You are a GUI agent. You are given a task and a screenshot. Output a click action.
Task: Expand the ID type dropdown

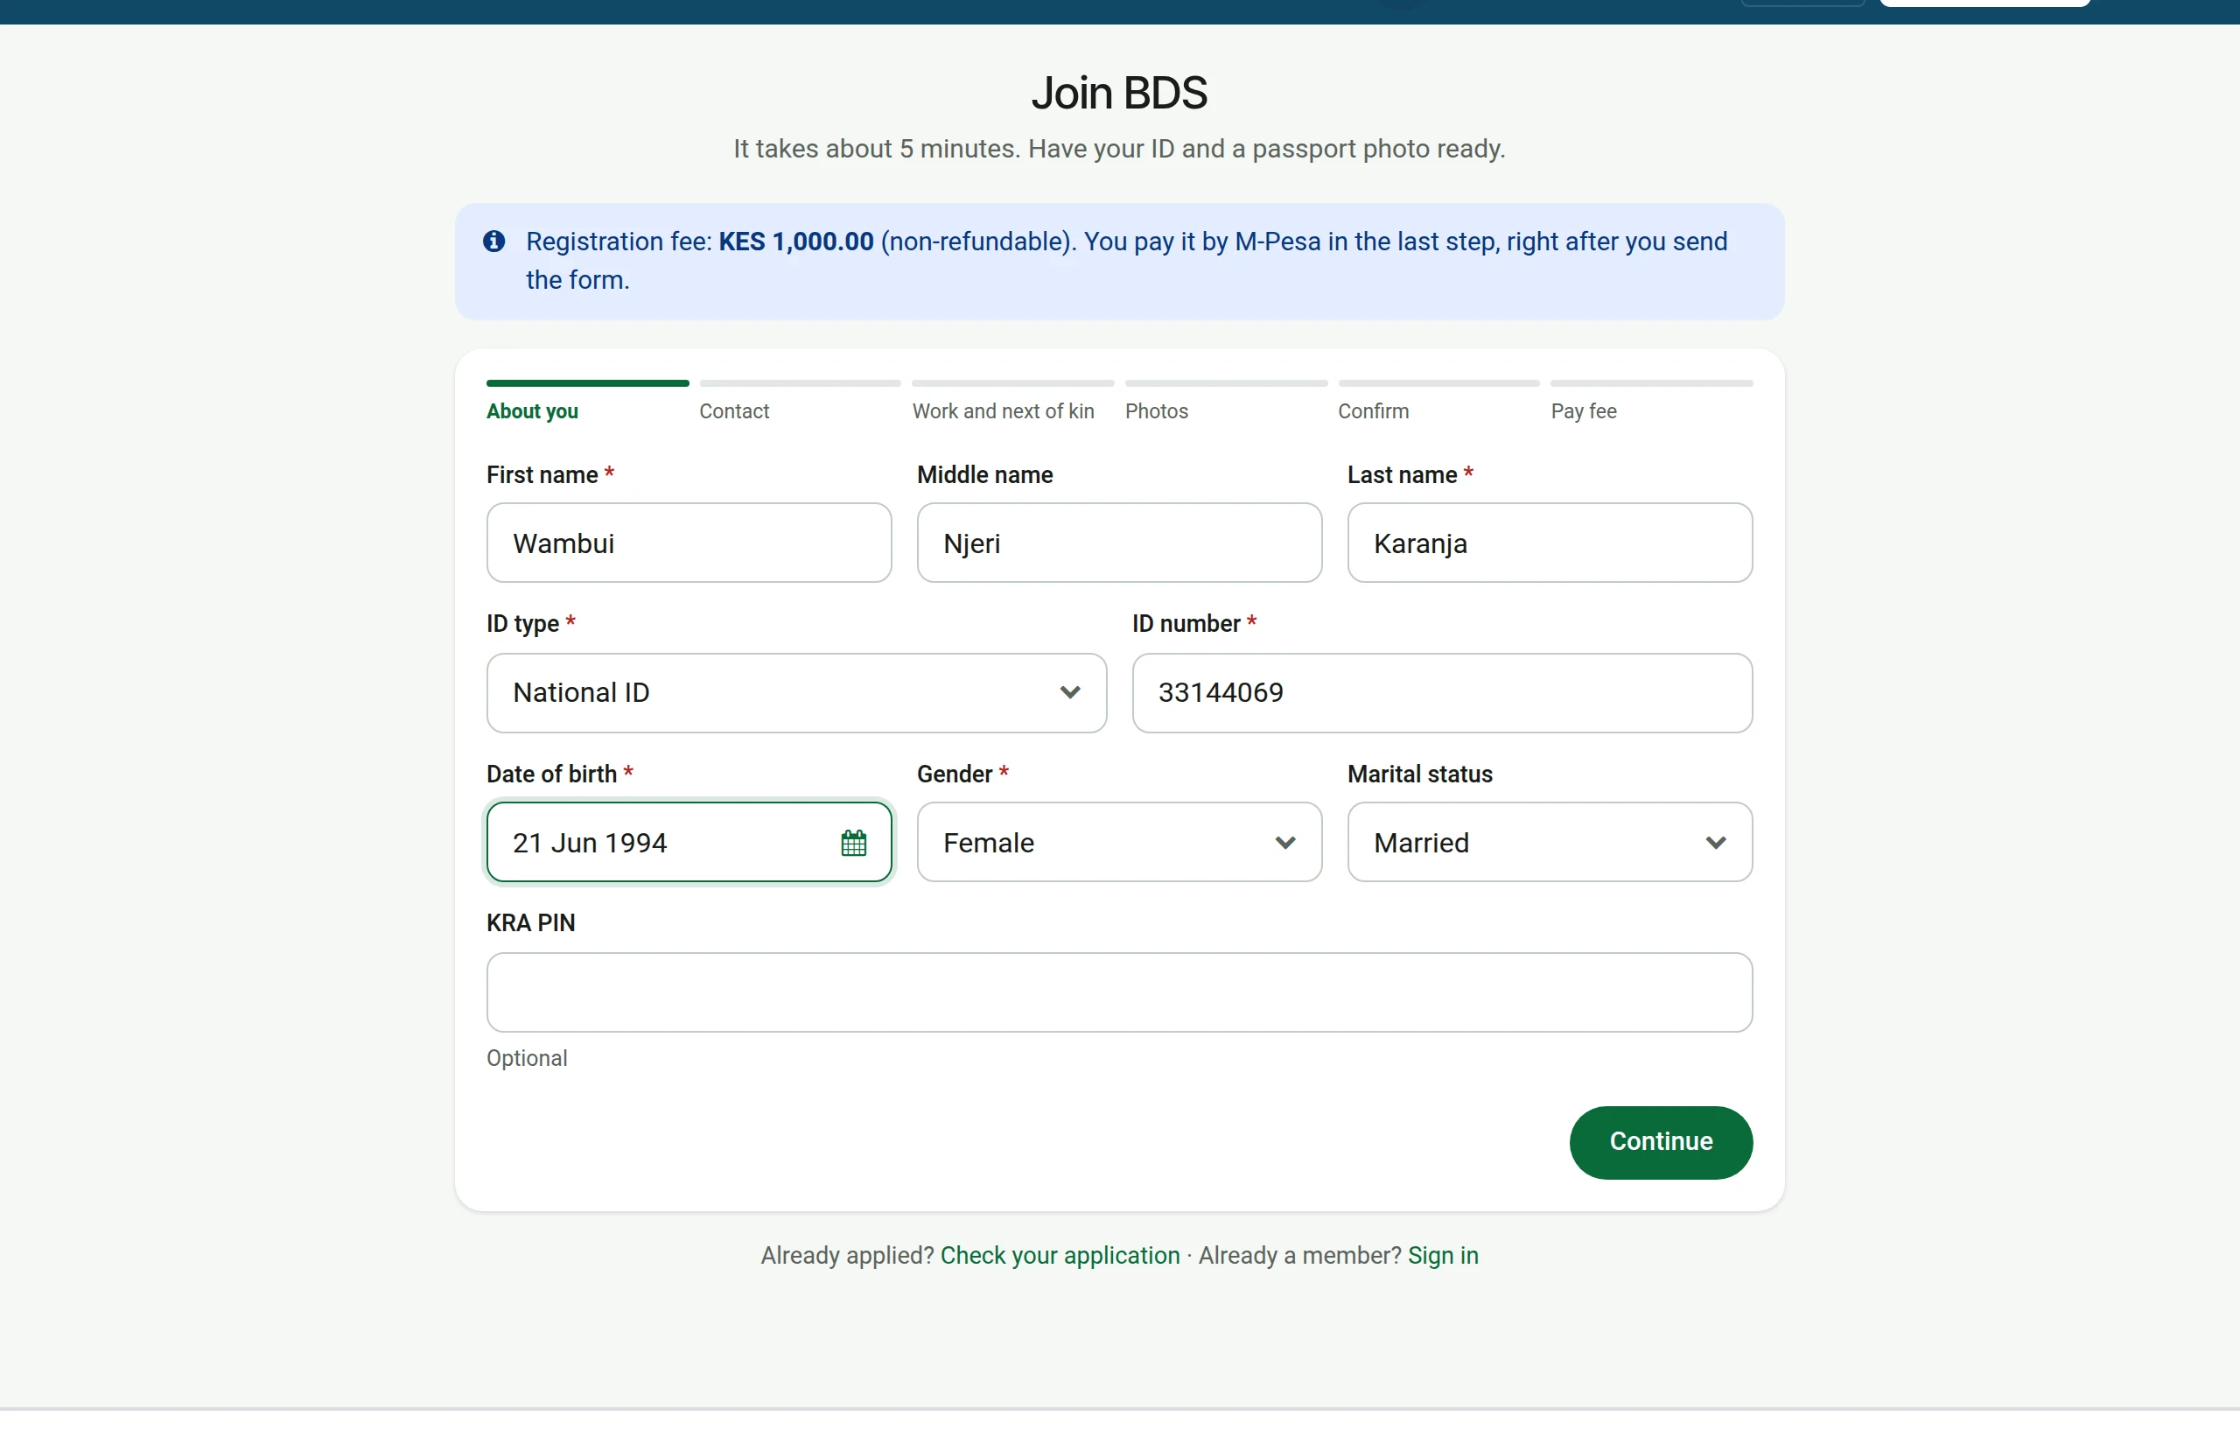tap(796, 693)
